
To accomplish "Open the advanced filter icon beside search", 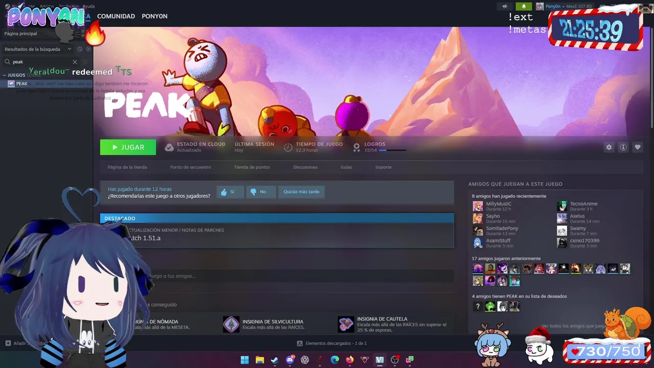I will coord(85,62).
